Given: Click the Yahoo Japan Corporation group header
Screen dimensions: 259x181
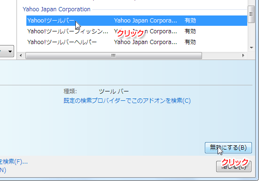Looking at the screenshot, I should [57, 9].
